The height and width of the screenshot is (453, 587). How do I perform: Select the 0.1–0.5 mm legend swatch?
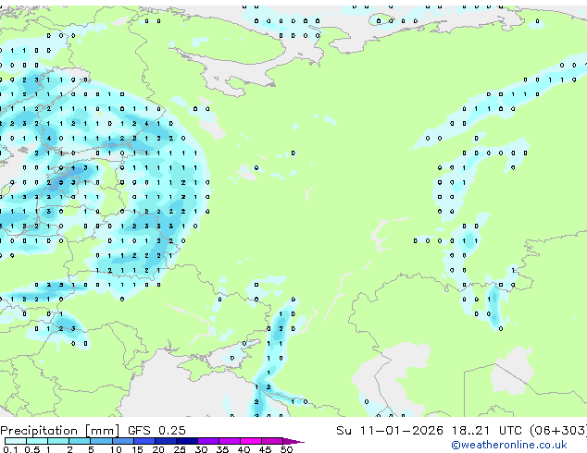coord(16,441)
